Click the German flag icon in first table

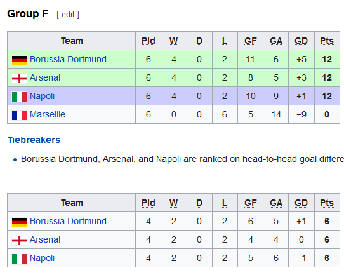tap(19, 60)
